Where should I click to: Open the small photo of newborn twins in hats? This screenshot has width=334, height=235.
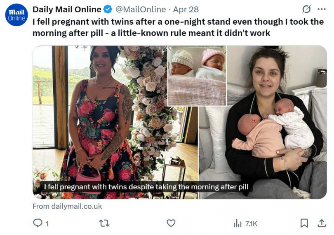tap(197, 75)
